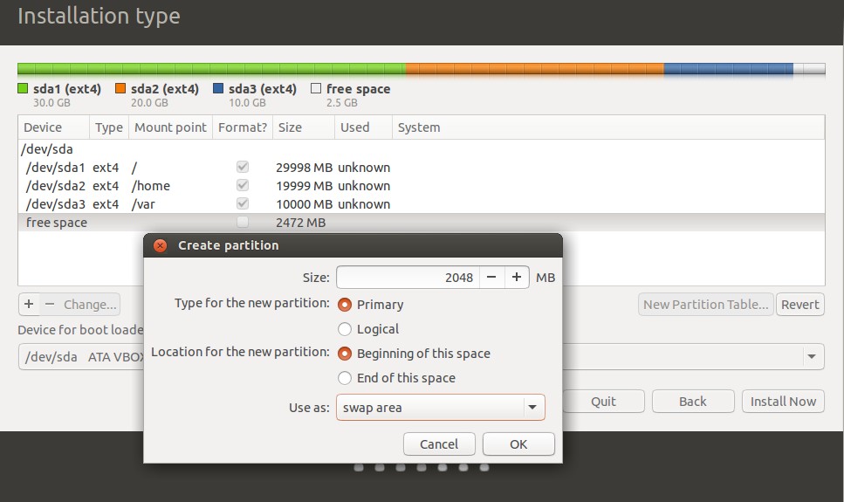The height and width of the screenshot is (502, 844).
Task: Click blue sda3 segment in partition bar
Action: pyautogui.click(x=728, y=68)
